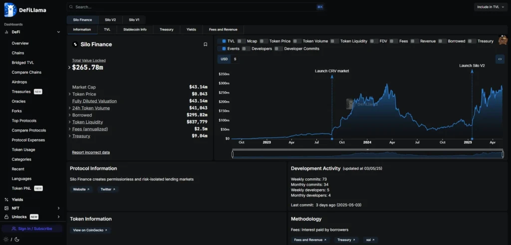
Task: Open the TVL tab
Action: [x=107, y=29]
